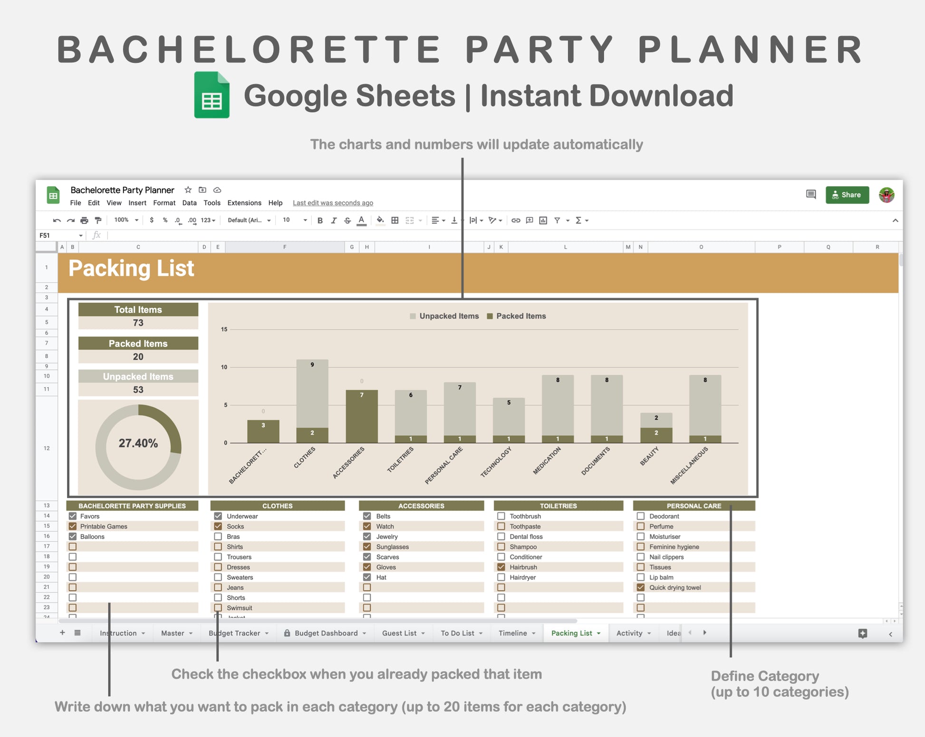Open the font size dropdown
This screenshot has height=737, width=925.
point(295,220)
